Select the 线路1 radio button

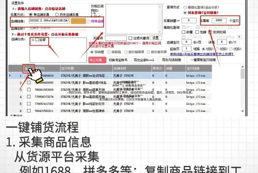click(203, 49)
